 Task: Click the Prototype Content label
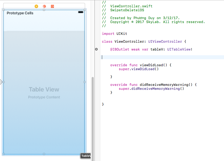(x=44, y=97)
